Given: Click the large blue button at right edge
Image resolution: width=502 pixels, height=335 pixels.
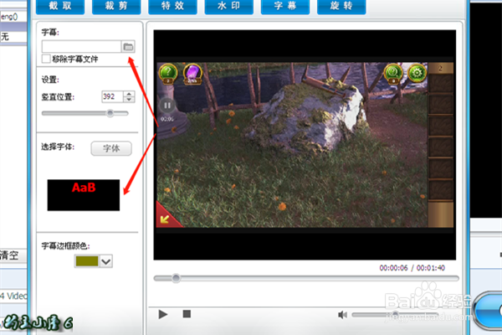Looking at the screenshot, I should pyautogui.click(x=487, y=311).
